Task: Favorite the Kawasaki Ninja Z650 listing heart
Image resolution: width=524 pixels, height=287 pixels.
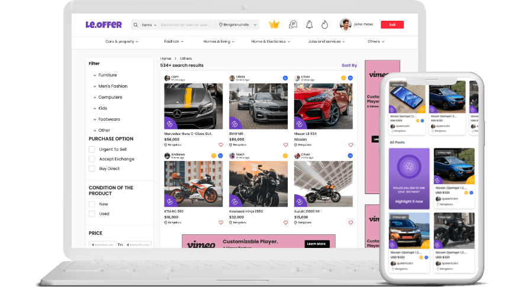Action: coord(285,222)
